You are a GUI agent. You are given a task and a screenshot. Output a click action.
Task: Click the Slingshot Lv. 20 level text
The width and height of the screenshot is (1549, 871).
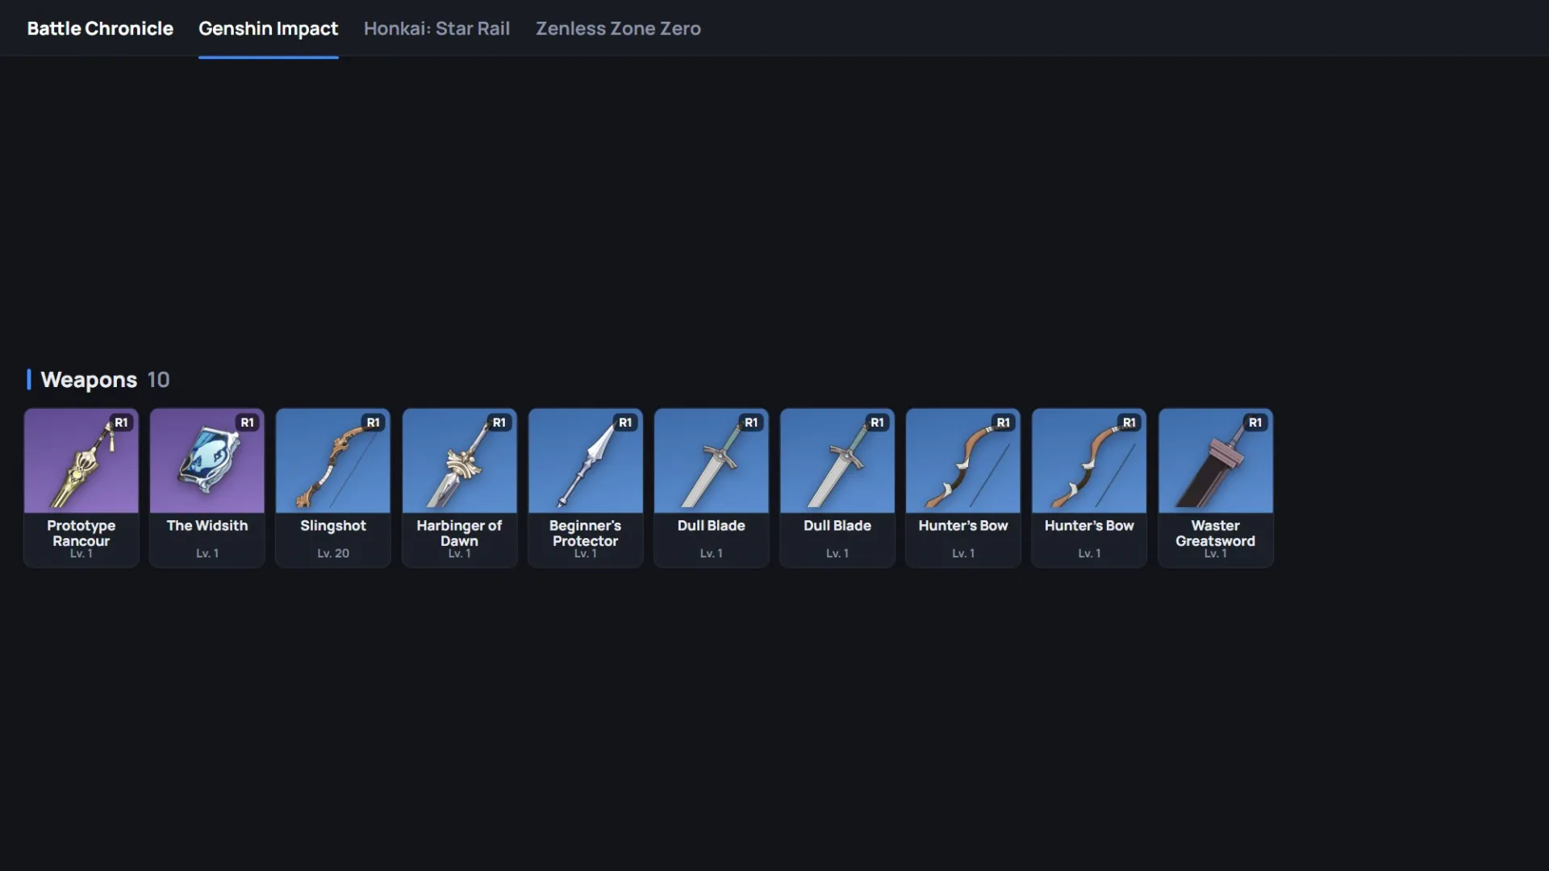coord(333,553)
